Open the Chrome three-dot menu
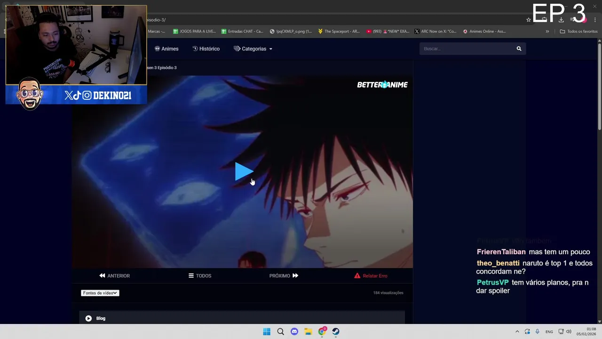This screenshot has height=339, width=602. coord(595,20)
